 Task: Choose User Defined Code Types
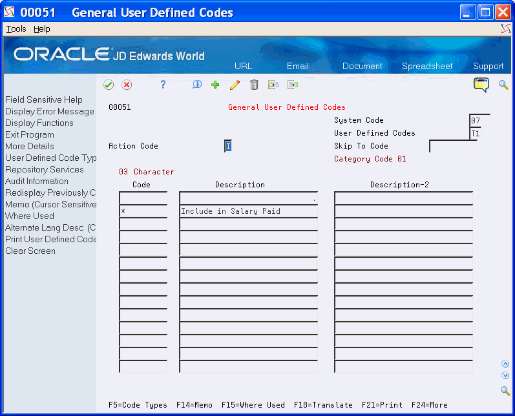click(x=51, y=158)
